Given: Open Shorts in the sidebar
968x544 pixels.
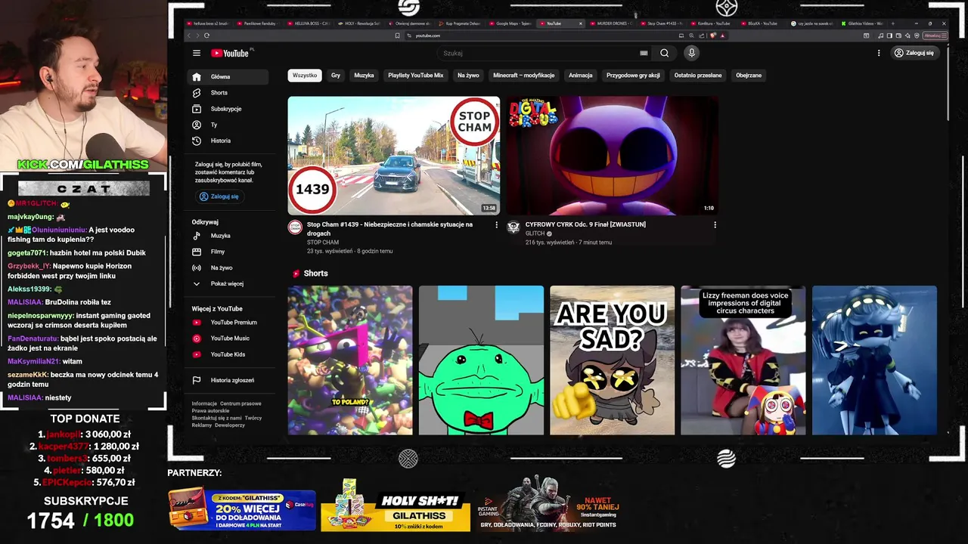Looking at the screenshot, I should pyautogui.click(x=228, y=93).
